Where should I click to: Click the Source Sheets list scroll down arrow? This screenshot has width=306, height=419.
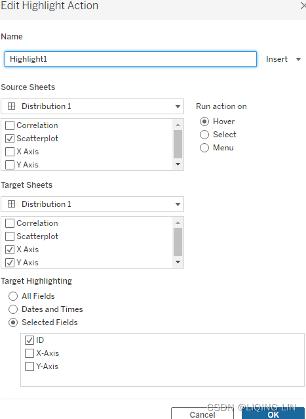pyautogui.click(x=178, y=164)
